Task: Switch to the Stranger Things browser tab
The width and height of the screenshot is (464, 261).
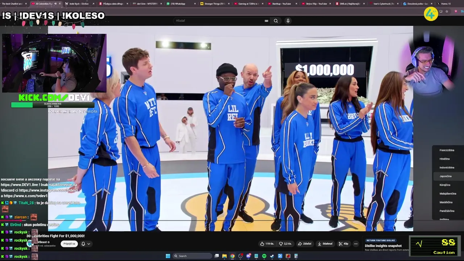Action: point(214,4)
